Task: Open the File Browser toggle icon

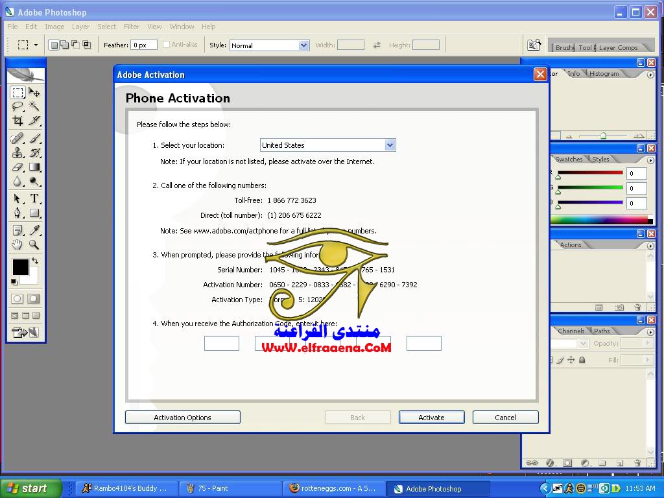Action: pyautogui.click(x=534, y=45)
